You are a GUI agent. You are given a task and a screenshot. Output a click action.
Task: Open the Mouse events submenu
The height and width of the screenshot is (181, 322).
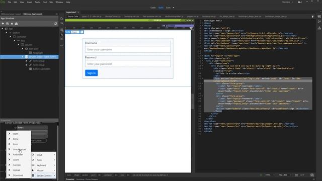click(x=44, y=170)
